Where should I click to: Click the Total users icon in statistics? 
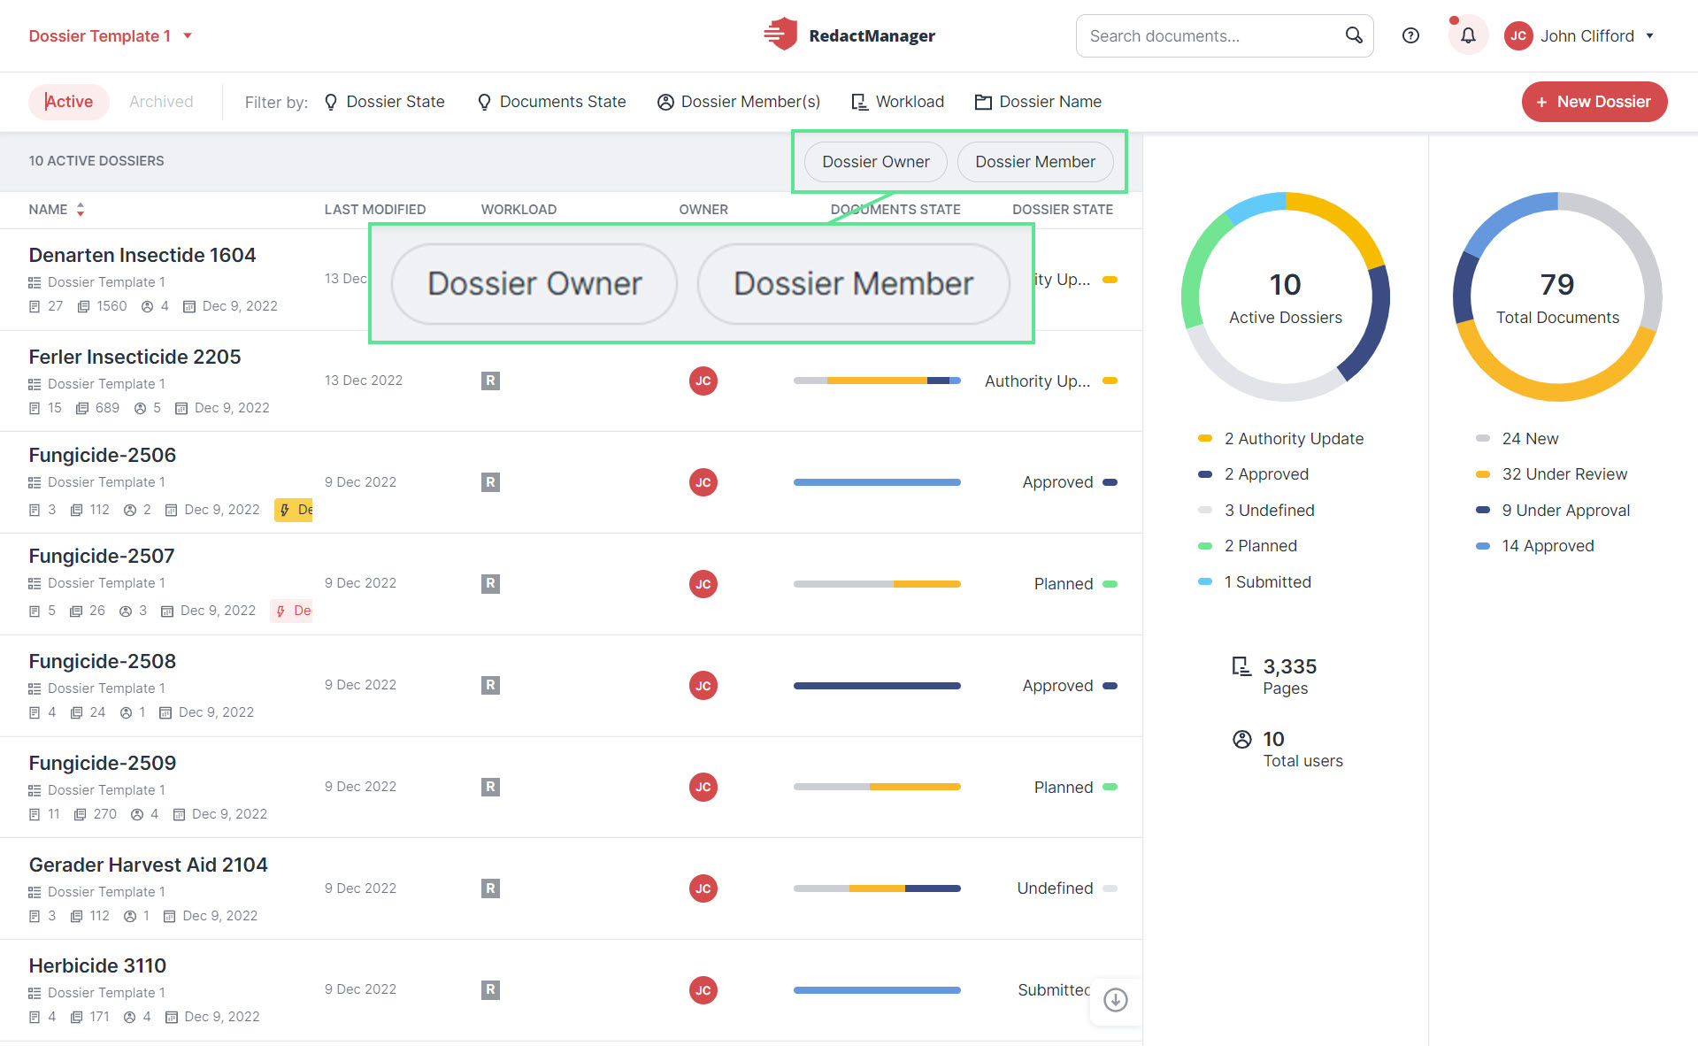click(1242, 739)
